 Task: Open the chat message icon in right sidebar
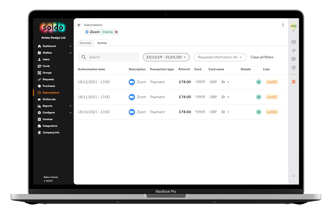(294, 59)
